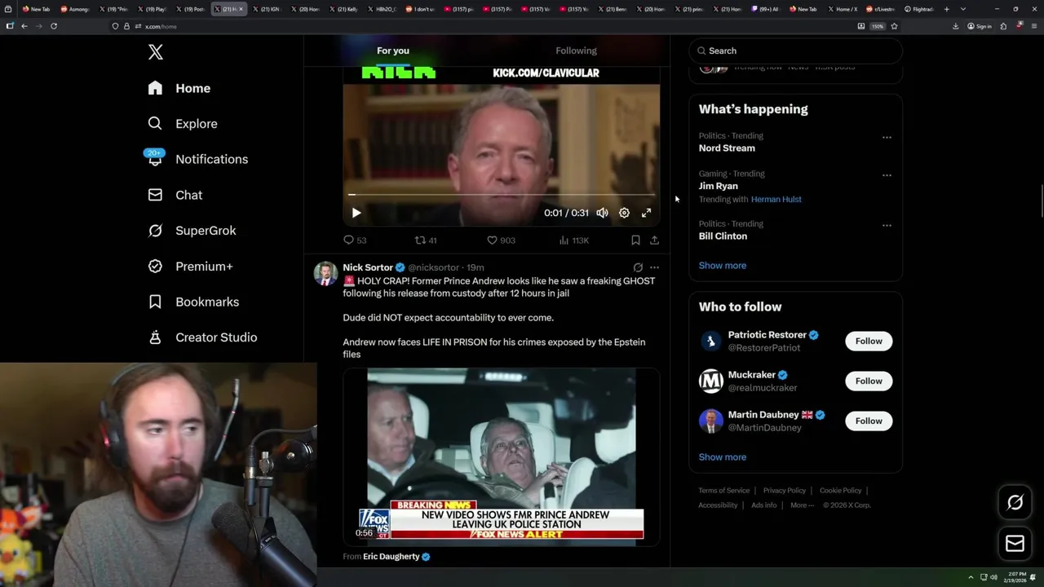Go to Home in the X sidebar

(x=179, y=88)
